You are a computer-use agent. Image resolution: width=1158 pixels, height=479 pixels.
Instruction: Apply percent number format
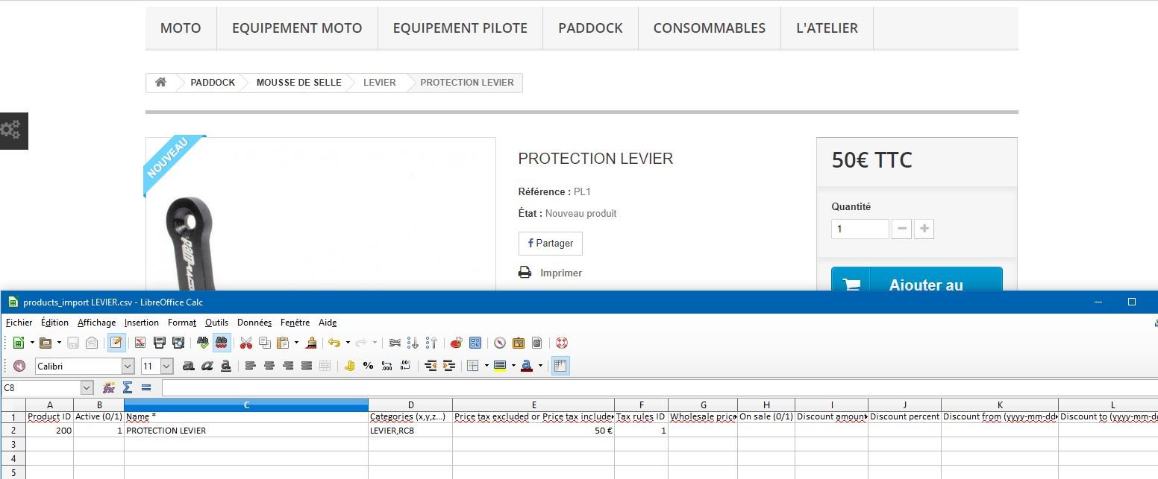point(368,366)
